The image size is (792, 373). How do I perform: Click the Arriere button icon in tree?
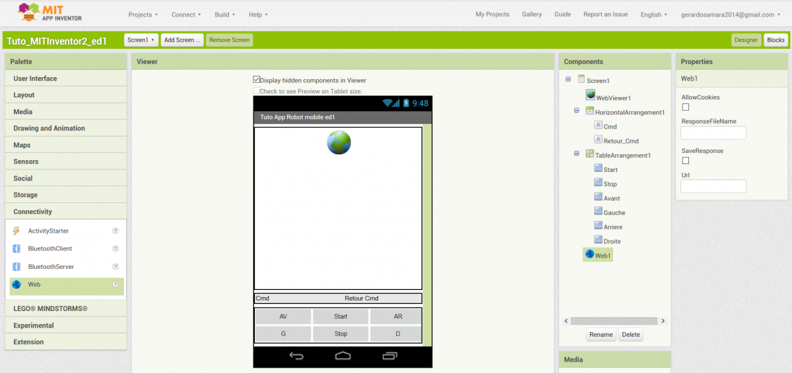[x=598, y=225]
